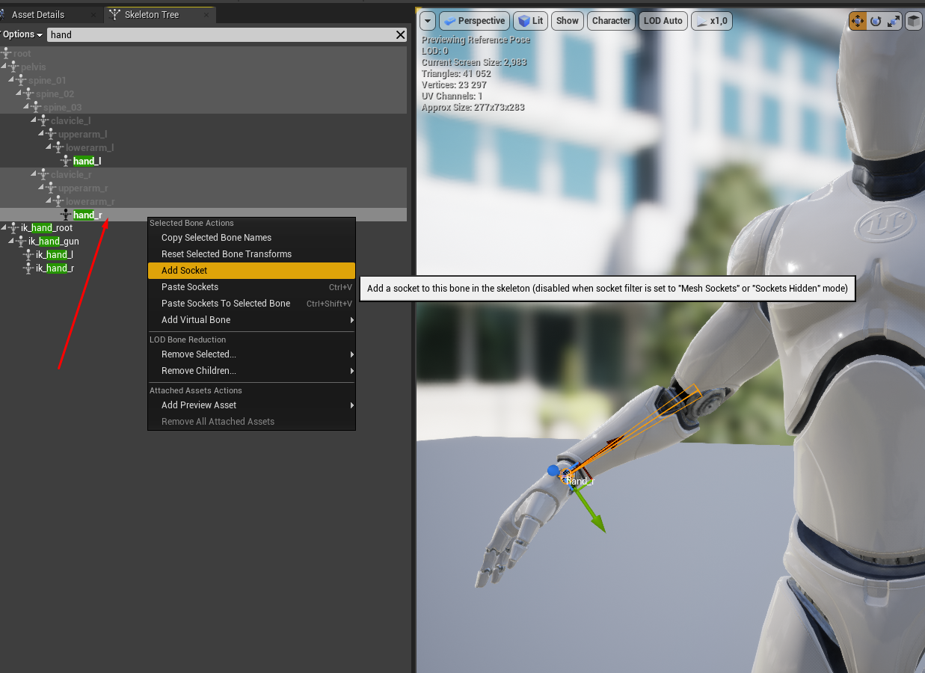Click the bone icon beside hand_r
This screenshot has width=925, height=673.
click(x=64, y=215)
